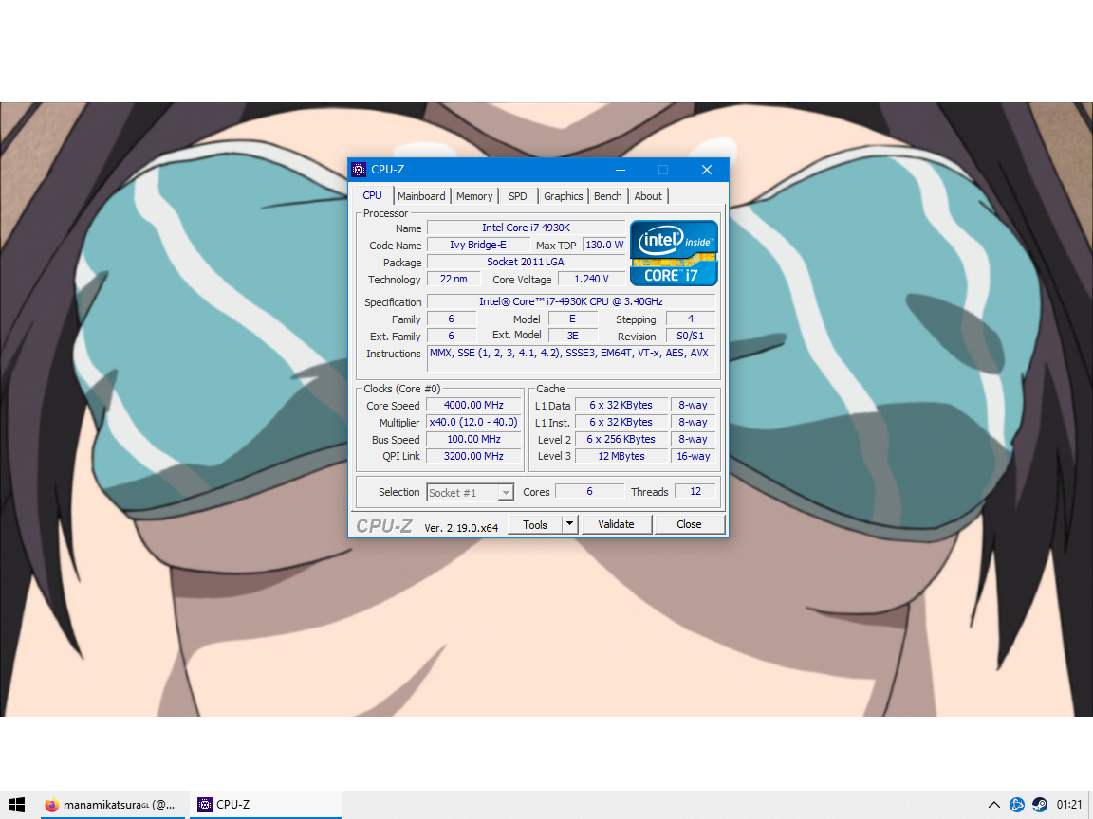The width and height of the screenshot is (1093, 819).
Task: Open the Steam tray icon
Action: click(1039, 805)
